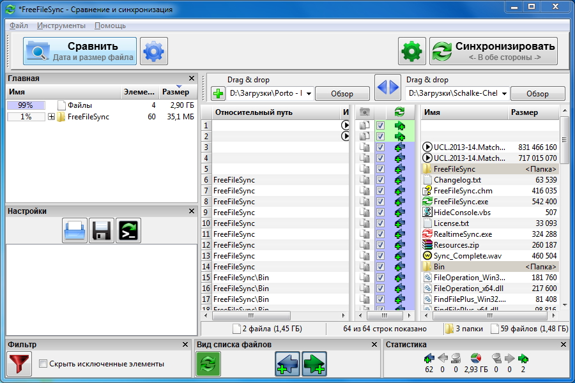This screenshot has height=383, width=575.
Task: Click the save configuration floppy icon
Action: point(102,230)
